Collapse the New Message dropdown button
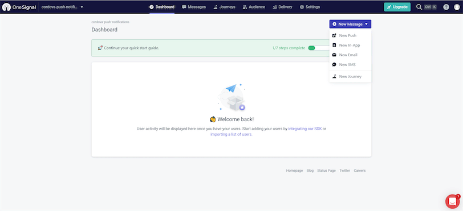This screenshot has width=463, height=211. 350,24
